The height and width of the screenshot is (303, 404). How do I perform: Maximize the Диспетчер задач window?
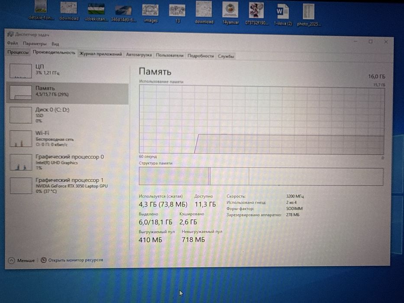[371, 42]
